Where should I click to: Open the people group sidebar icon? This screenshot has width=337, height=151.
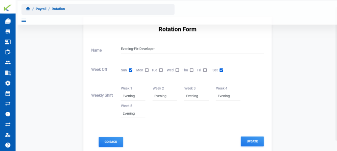tap(8, 63)
